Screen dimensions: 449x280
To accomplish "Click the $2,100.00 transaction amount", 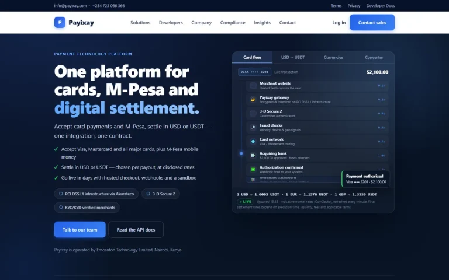I will [377, 72].
